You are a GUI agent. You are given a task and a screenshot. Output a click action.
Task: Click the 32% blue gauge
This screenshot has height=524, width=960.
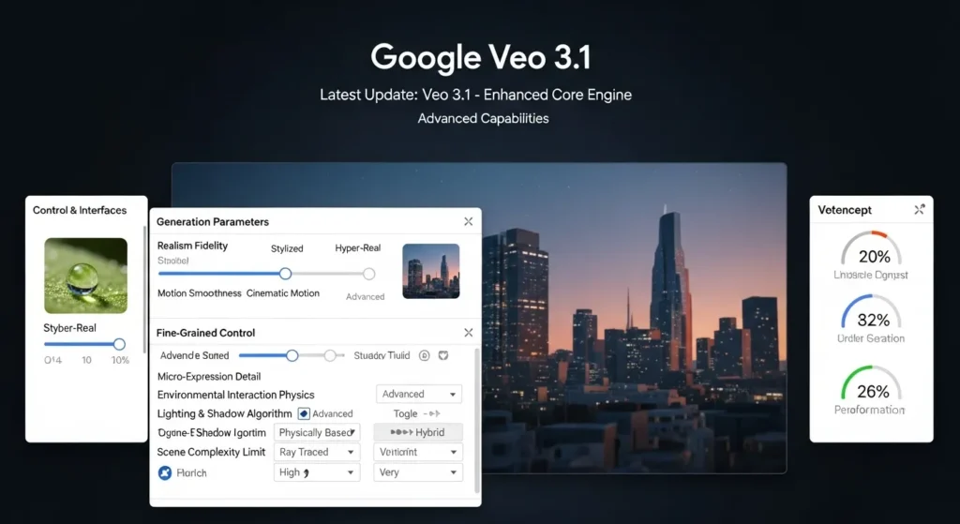point(871,312)
